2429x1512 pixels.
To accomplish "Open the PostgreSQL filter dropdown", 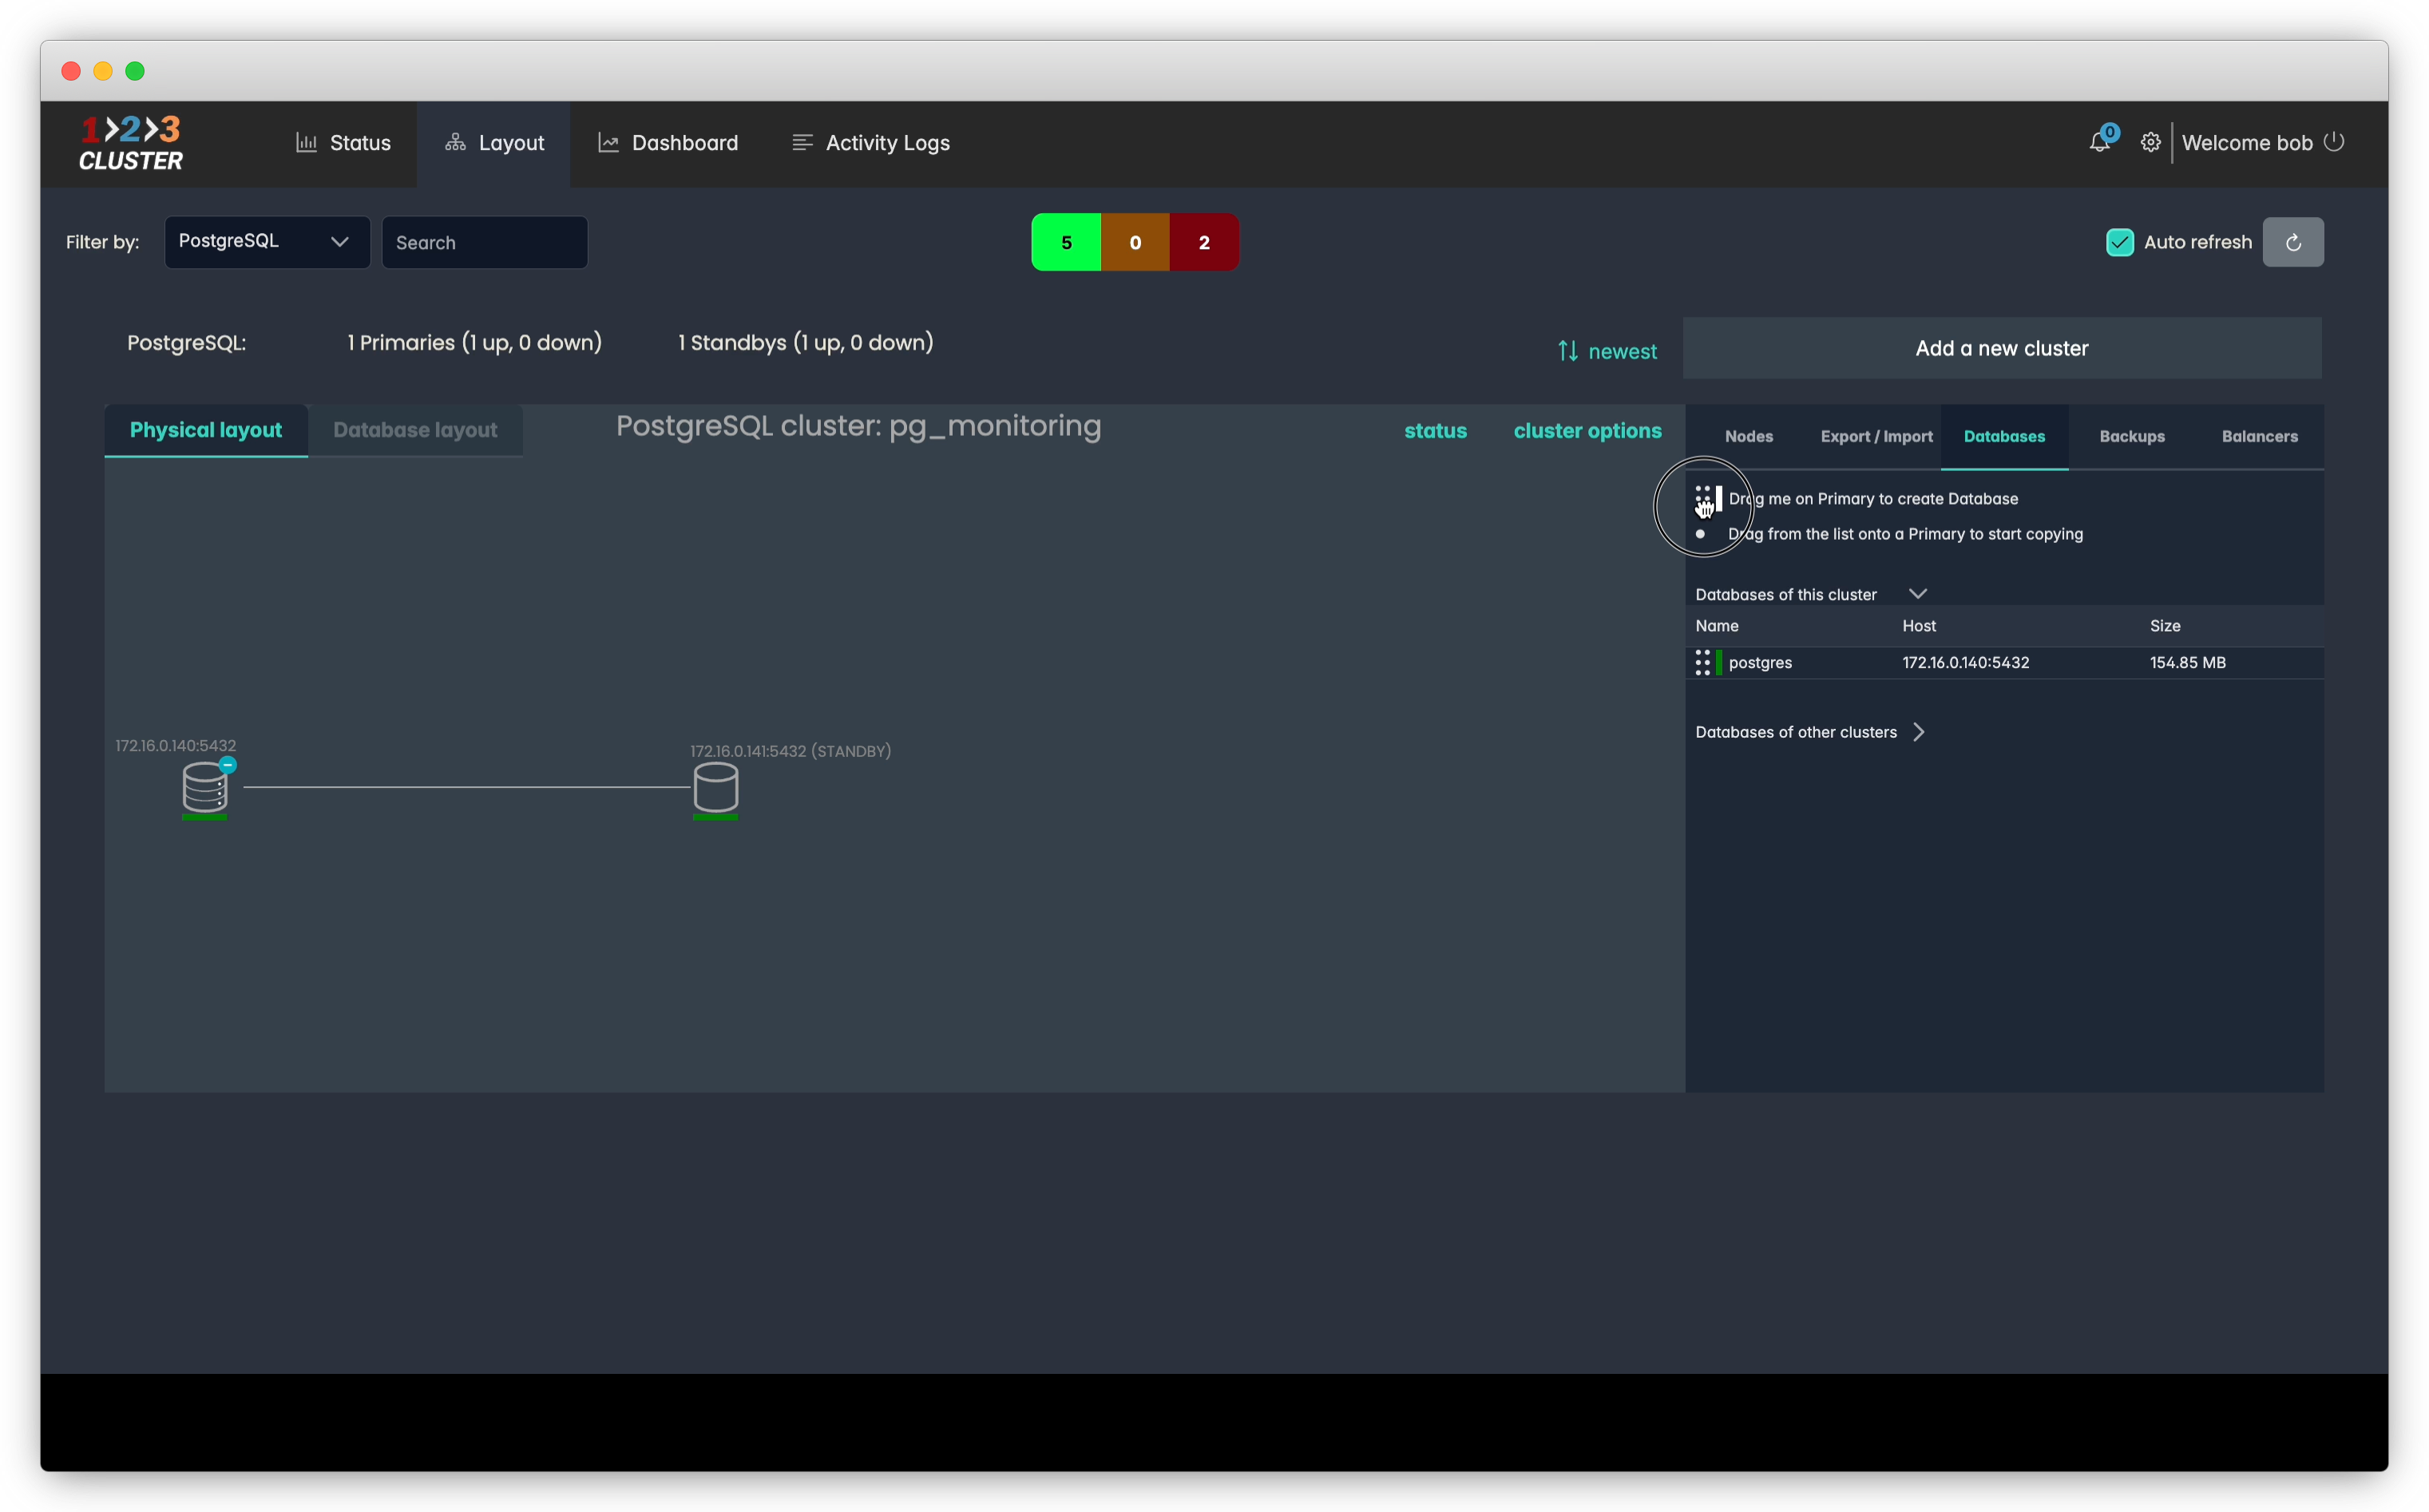I will [x=267, y=242].
